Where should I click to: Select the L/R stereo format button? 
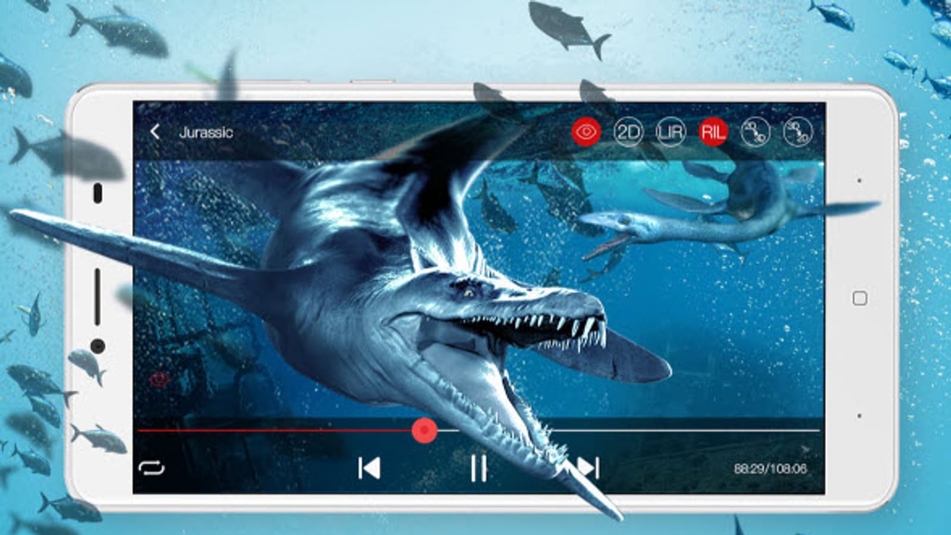(x=670, y=131)
